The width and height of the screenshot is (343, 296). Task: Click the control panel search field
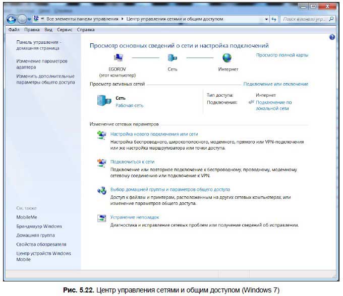pyautogui.click(x=305, y=19)
